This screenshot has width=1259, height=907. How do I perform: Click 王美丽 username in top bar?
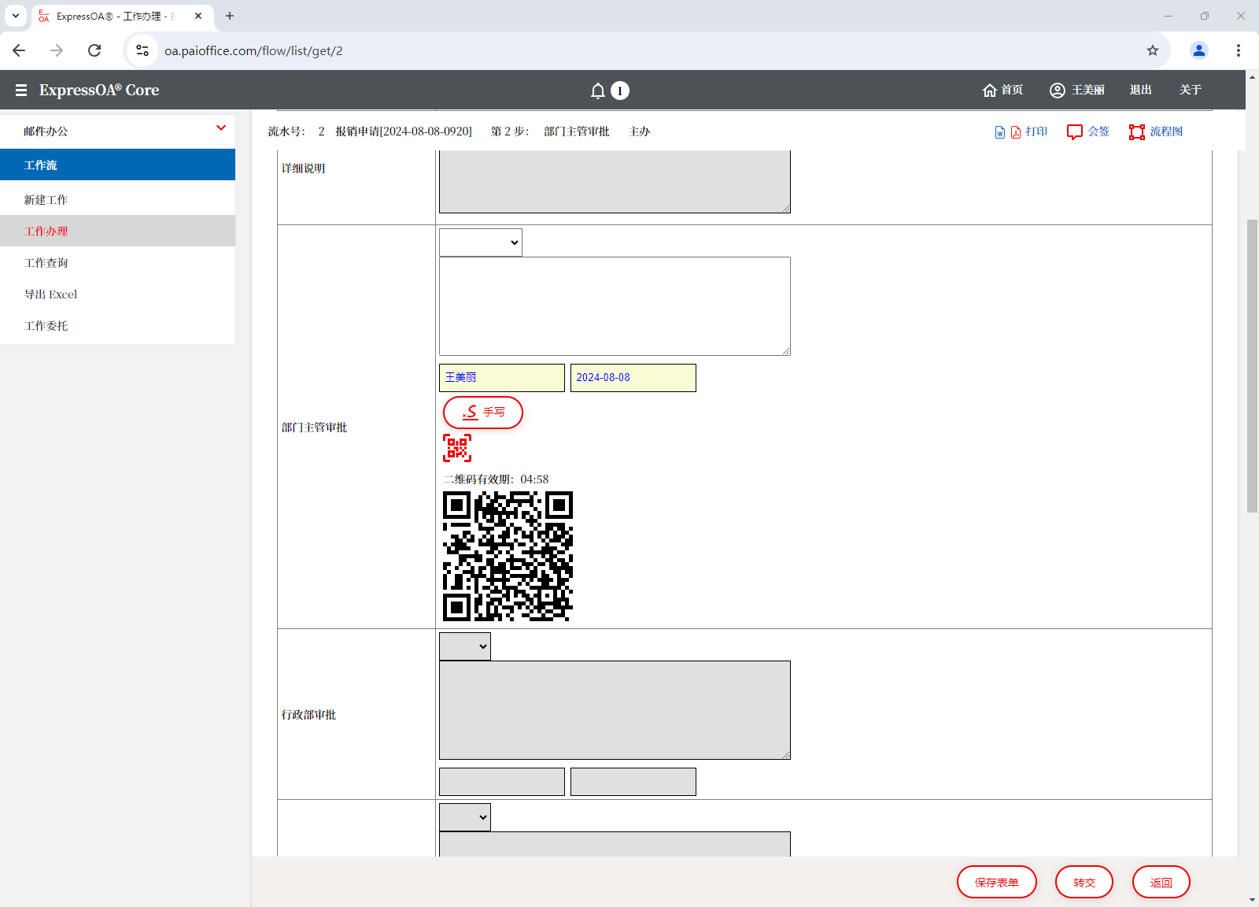pos(1087,90)
